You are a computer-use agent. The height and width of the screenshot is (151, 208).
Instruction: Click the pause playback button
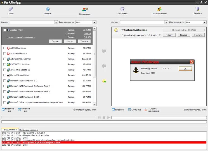[100, 117]
